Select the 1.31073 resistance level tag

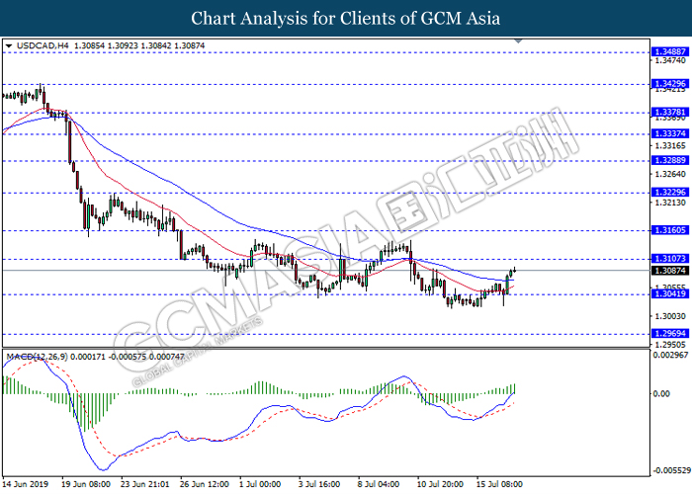click(668, 259)
